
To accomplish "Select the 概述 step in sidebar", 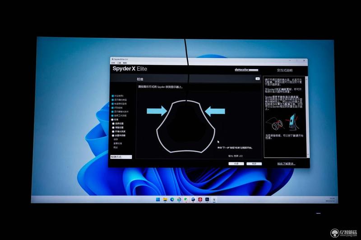I will click(x=116, y=147).
